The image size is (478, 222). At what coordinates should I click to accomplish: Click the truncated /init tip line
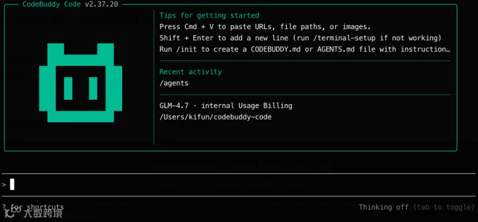pos(305,49)
